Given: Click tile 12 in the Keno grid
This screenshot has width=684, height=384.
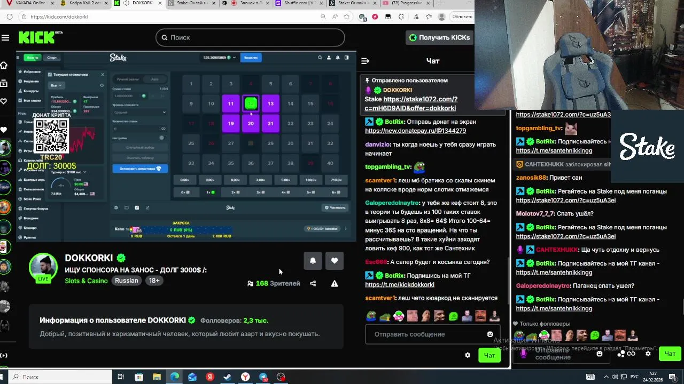Looking at the screenshot, I should click(251, 103).
